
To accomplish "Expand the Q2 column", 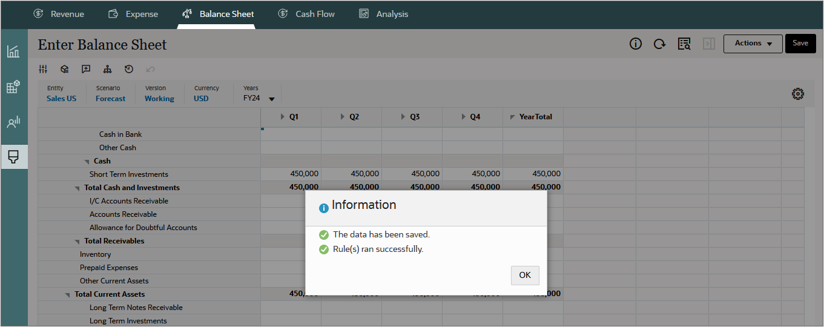I will [343, 117].
